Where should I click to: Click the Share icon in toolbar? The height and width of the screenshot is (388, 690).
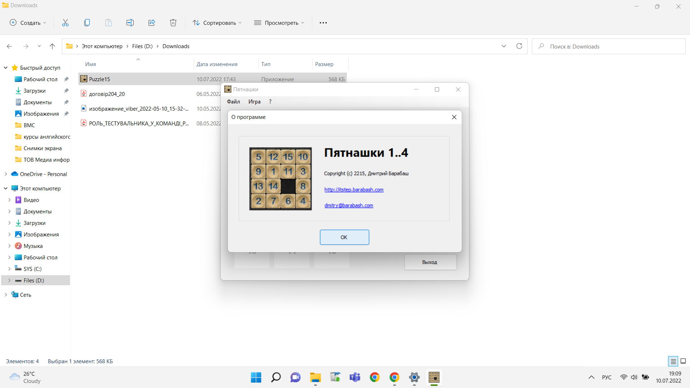point(152,23)
